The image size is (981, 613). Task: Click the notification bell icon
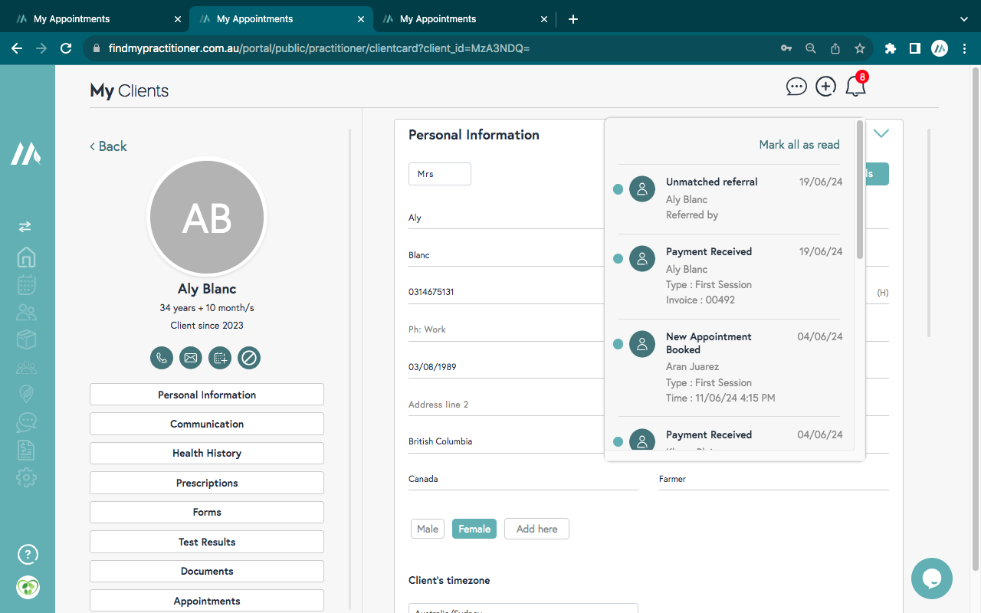[x=855, y=87]
